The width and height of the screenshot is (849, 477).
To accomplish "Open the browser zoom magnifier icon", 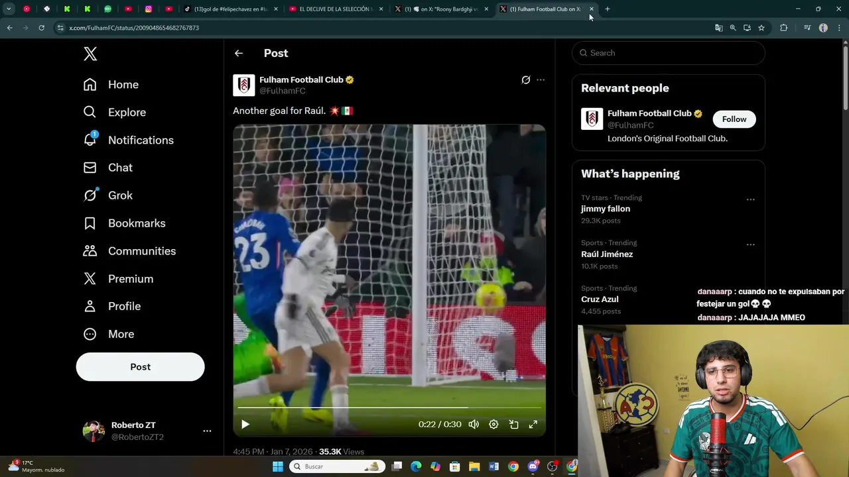I will 733,28.
